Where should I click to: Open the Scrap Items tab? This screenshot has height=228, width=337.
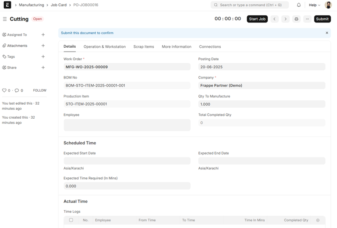(x=144, y=47)
